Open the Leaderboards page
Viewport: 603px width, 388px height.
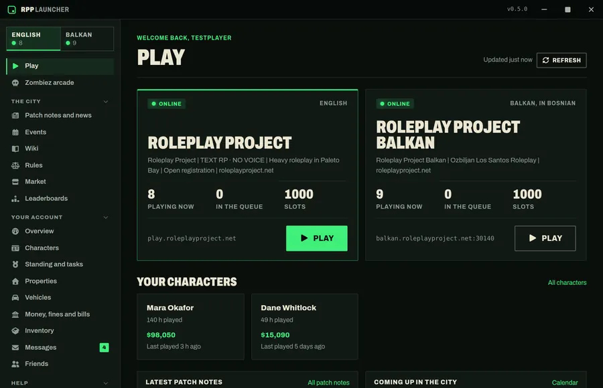click(60, 199)
